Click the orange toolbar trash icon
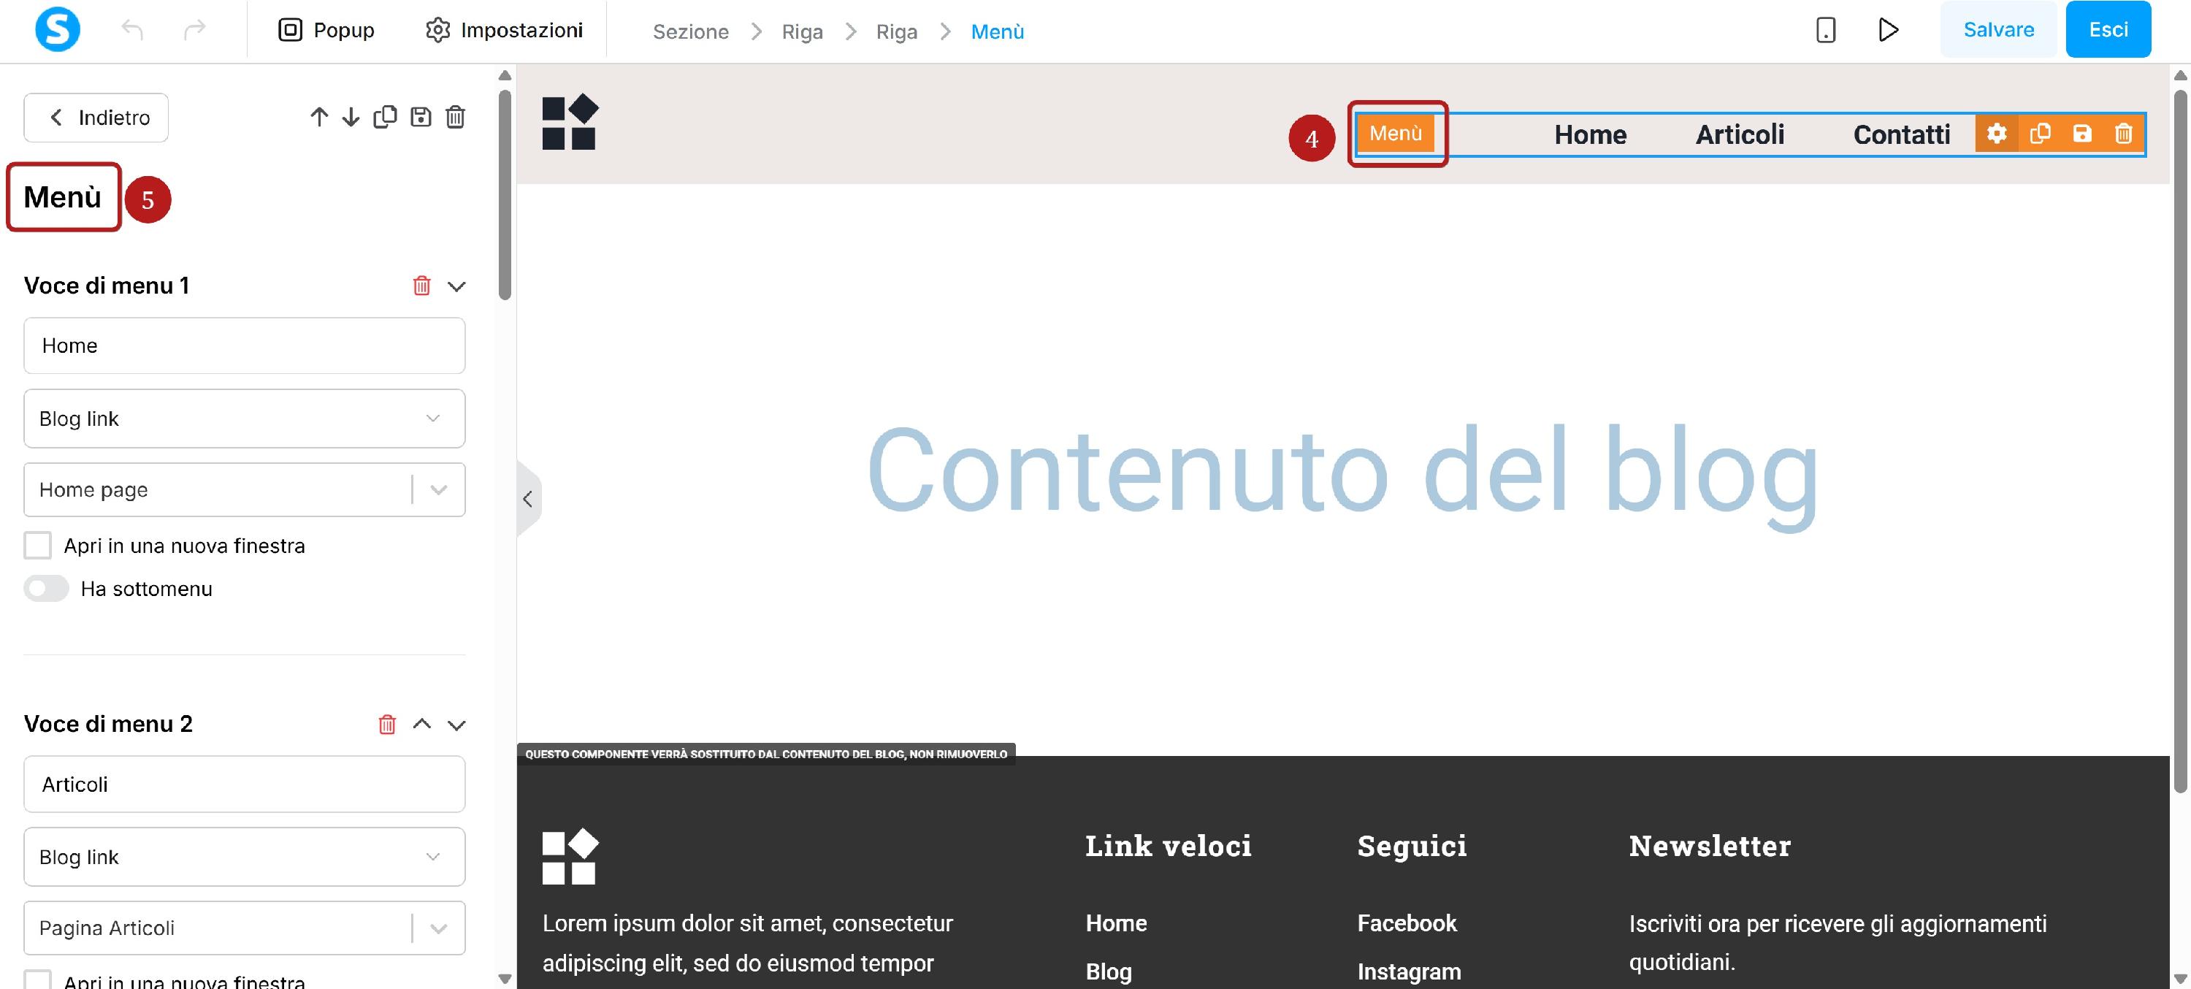The image size is (2191, 989). click(2124, 134)
